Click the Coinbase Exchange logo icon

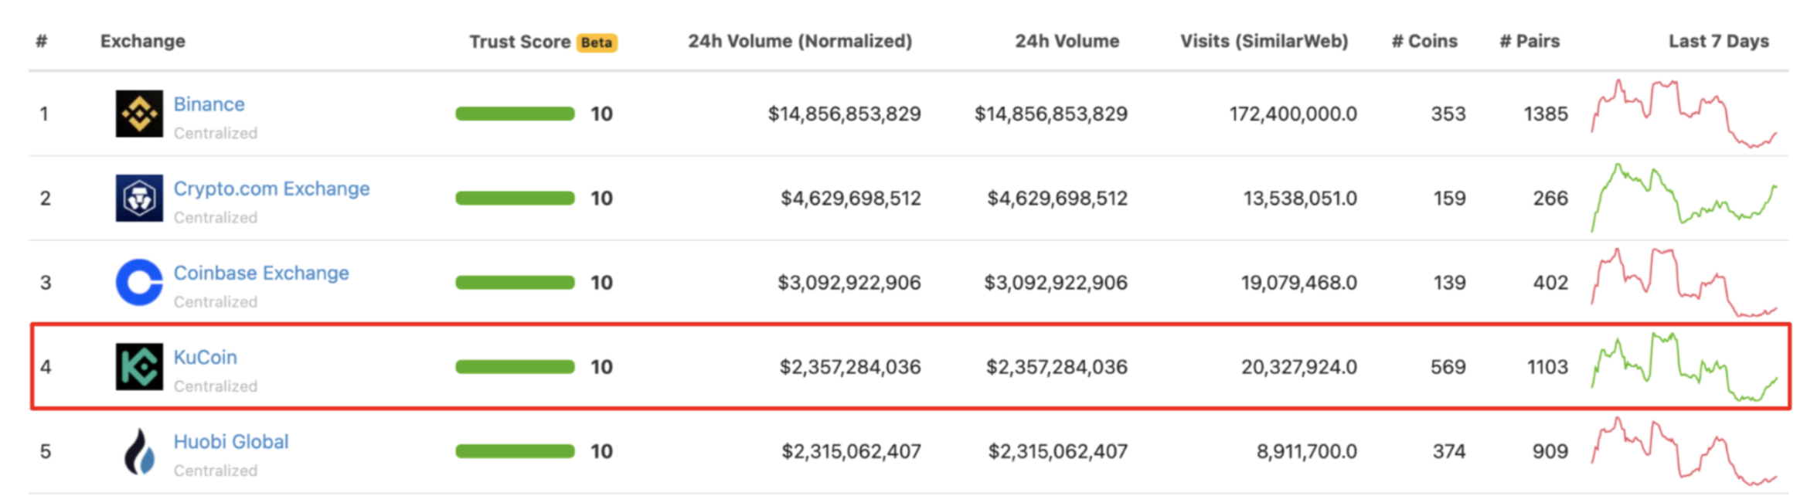(139, 282)
